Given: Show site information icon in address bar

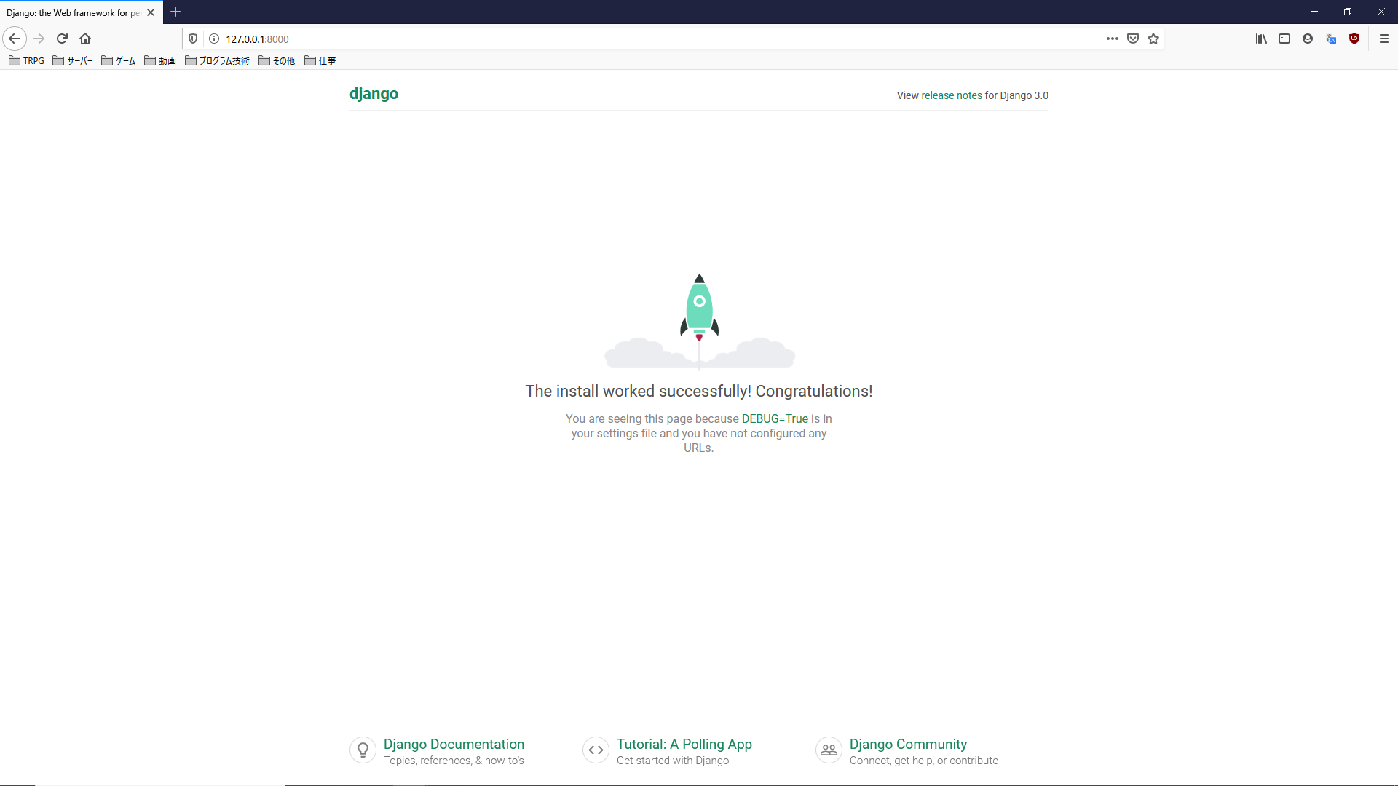Looking at the screenshot, I should coord(214,39).
